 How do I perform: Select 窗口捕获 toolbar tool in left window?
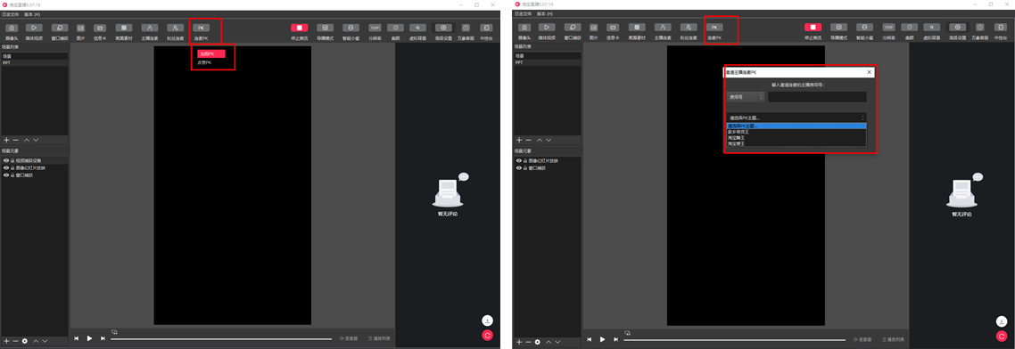click(60, 31)
